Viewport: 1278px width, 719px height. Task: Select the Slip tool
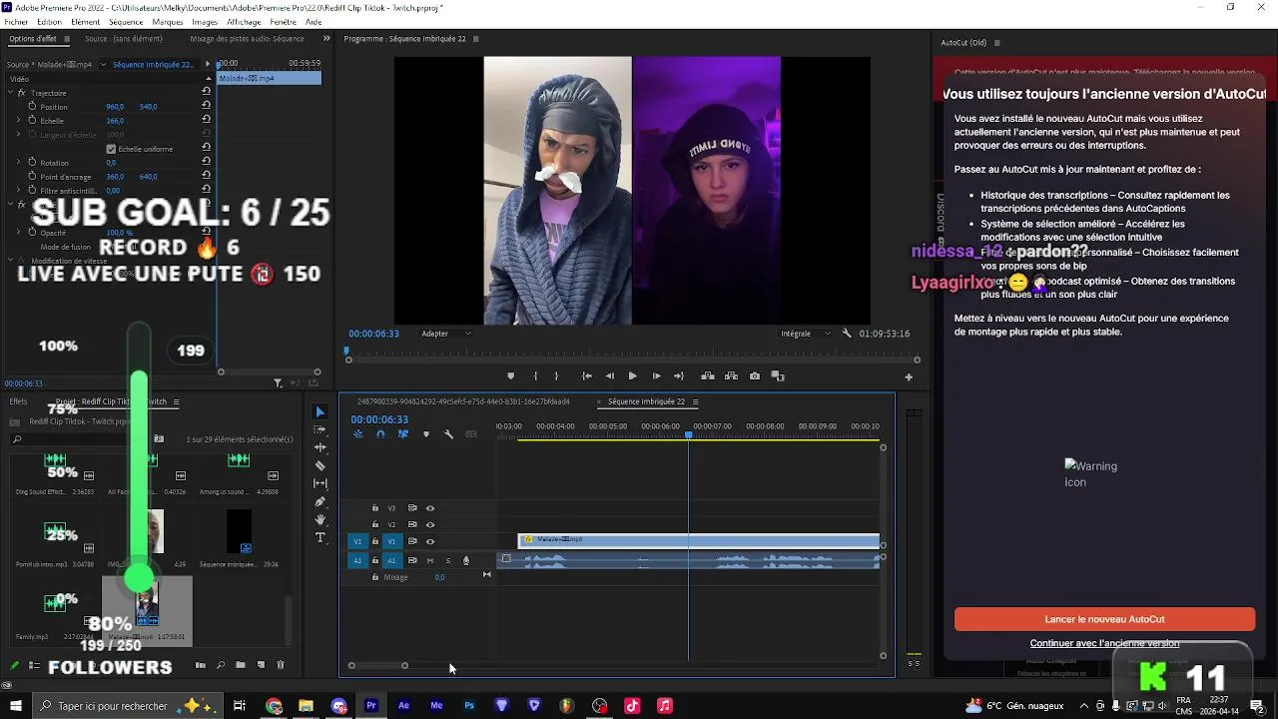tap(319, 483)
